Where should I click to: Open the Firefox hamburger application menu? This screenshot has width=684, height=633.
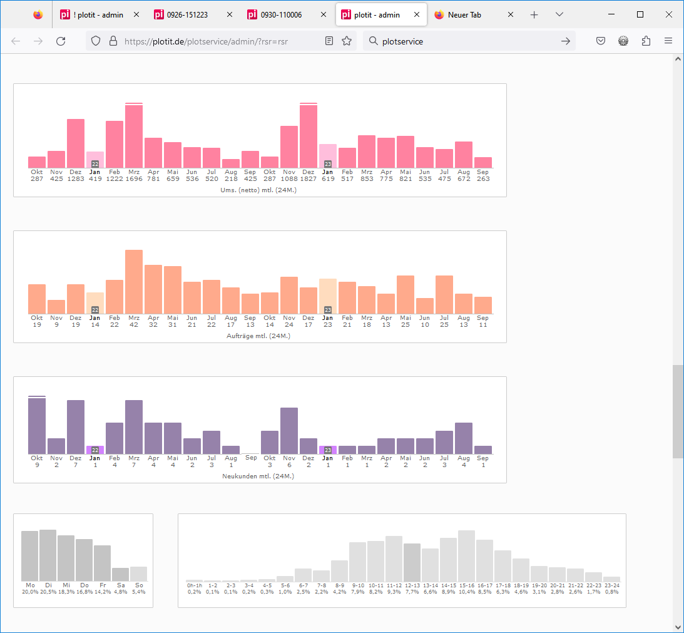(668, 41)
